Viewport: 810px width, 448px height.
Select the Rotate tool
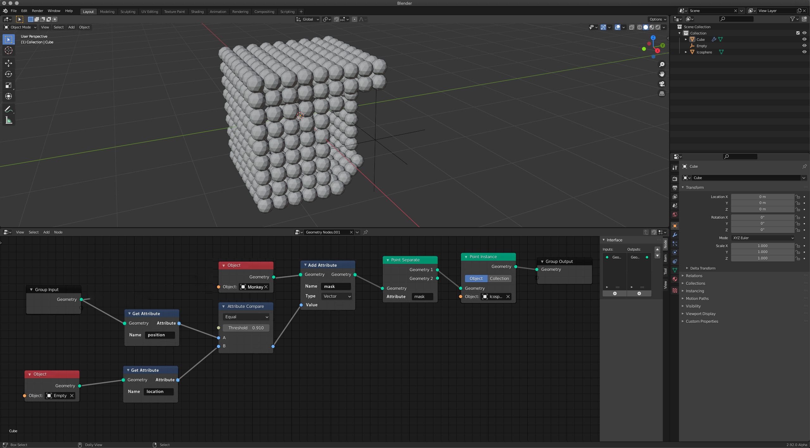9,74
